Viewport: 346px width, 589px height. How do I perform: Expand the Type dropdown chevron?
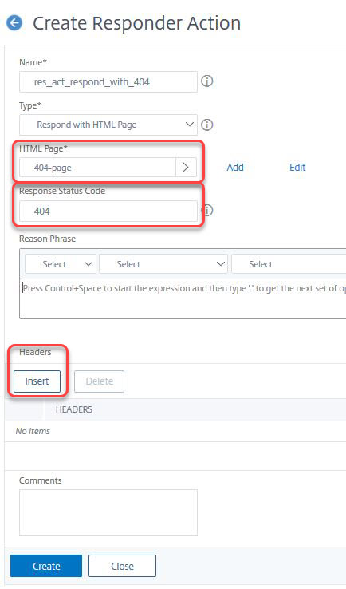click(x=190, y=125)
